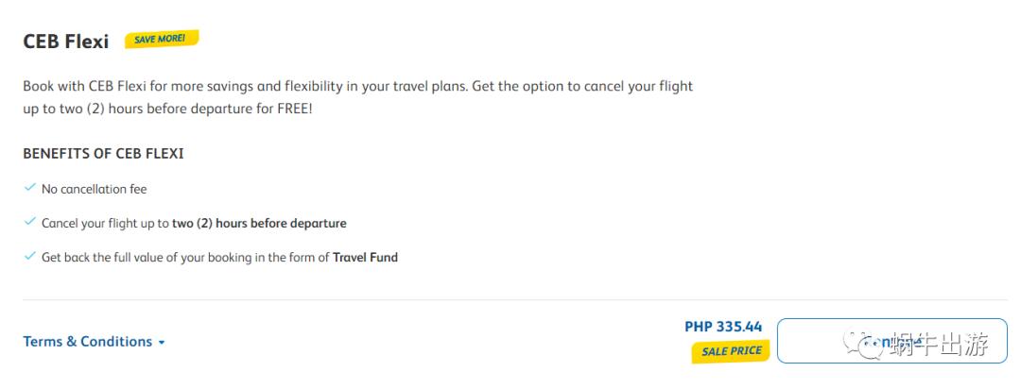
Task: Click the checkmark next to Cancel your flight
Action: [29, 223]
